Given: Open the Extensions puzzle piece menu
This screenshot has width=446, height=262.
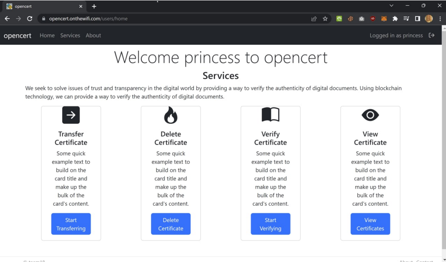Looking at the screenshot, I should click(x=395, y=19).
